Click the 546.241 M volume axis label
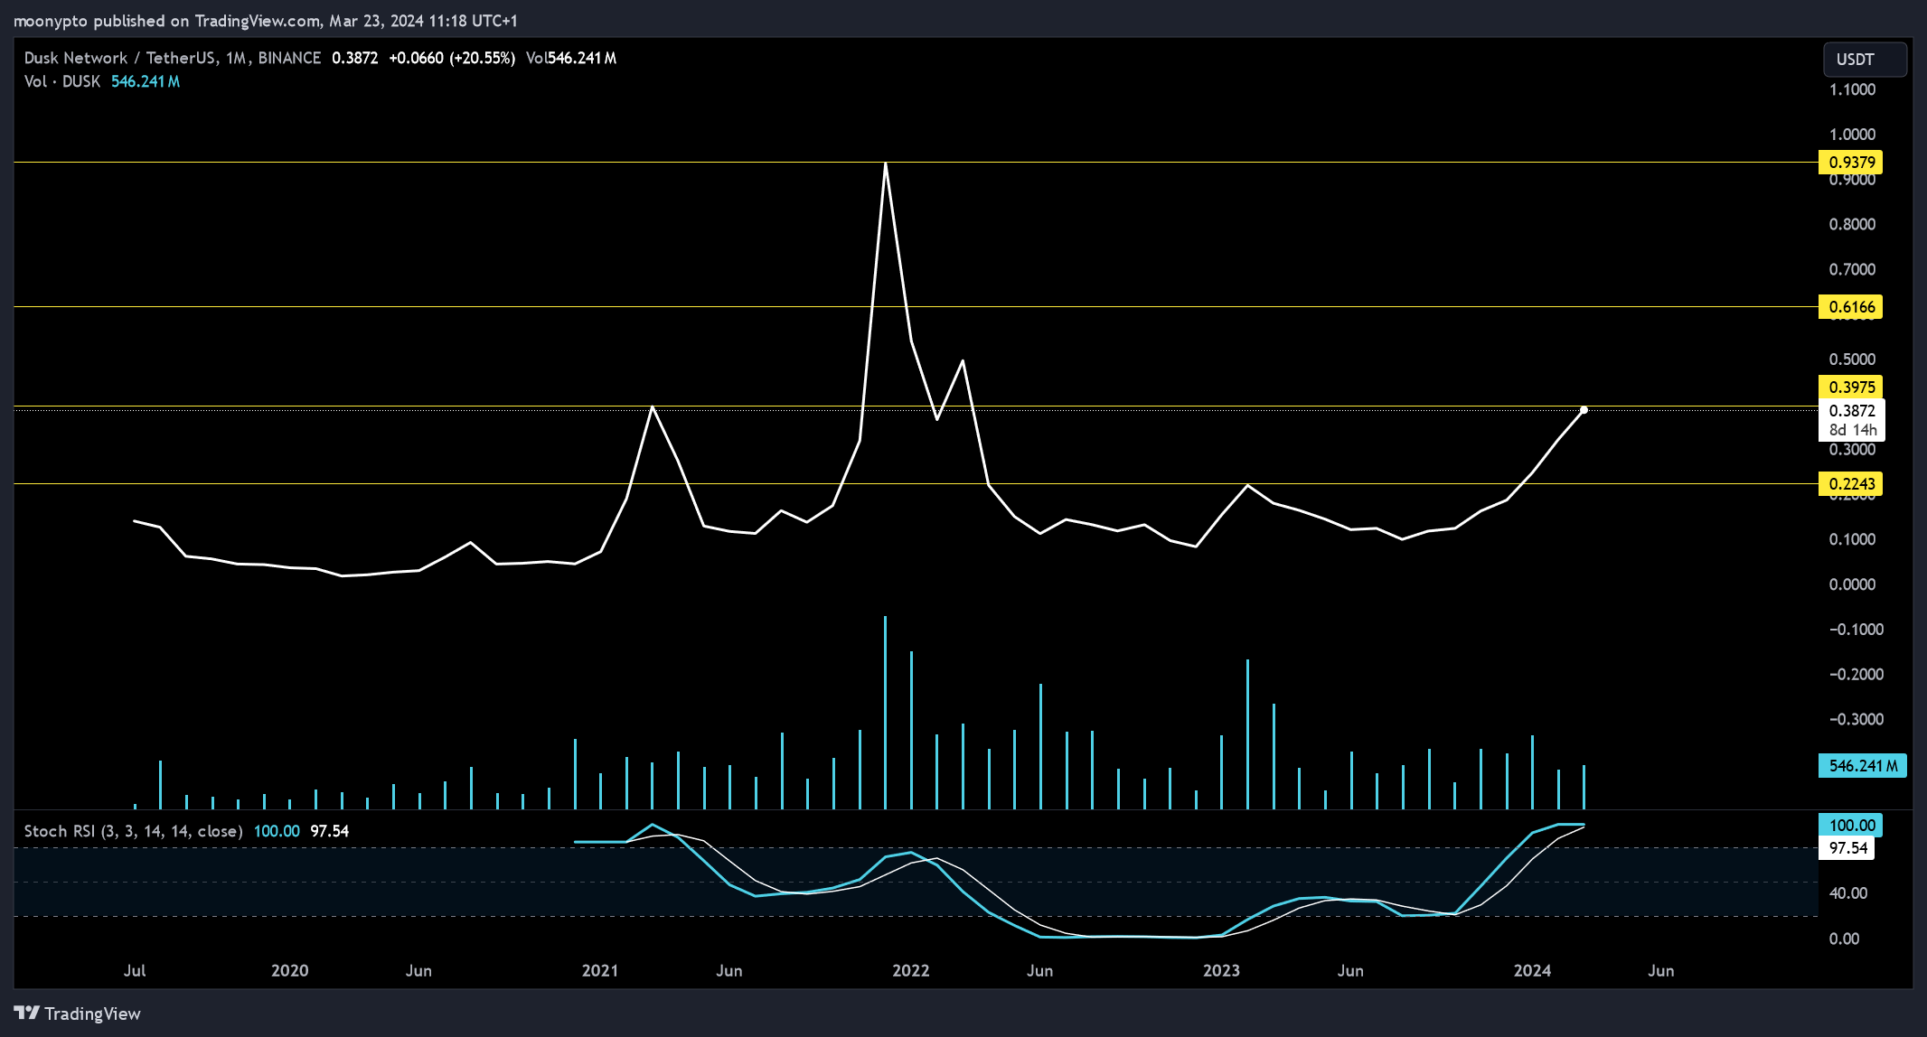This screenshot has width=1927, height=1037. 1862,766
